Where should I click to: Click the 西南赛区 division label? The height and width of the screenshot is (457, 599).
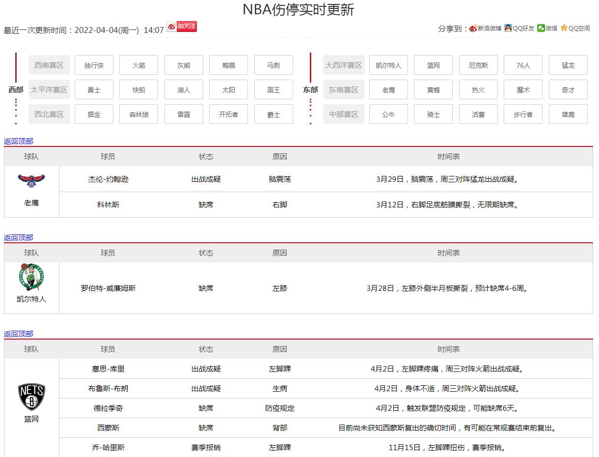click(49, 65)
